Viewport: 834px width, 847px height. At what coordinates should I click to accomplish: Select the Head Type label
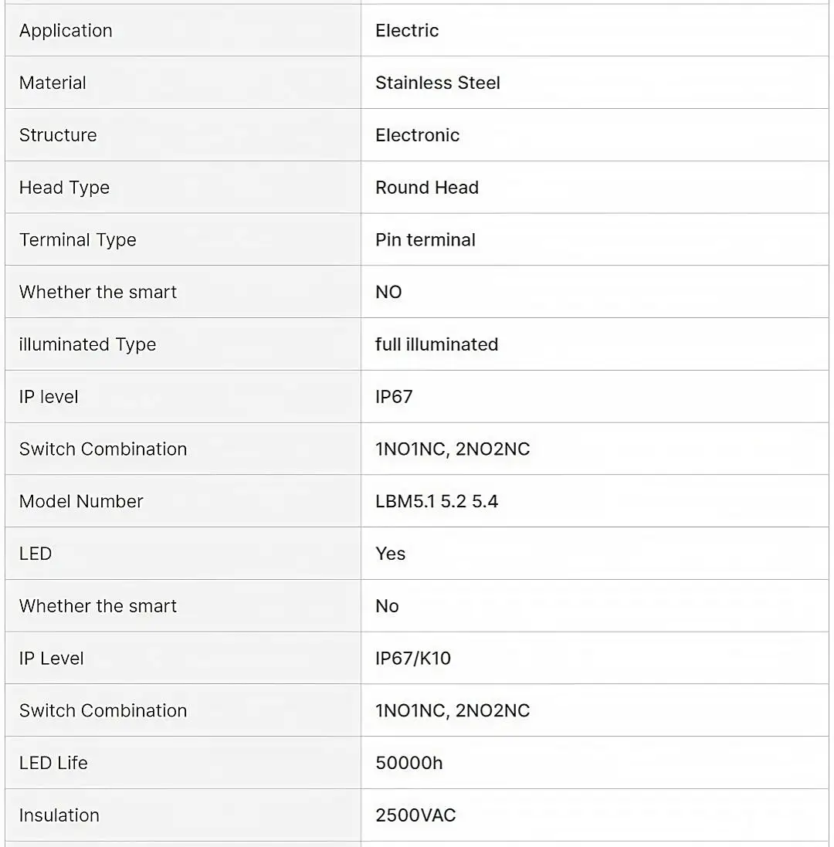pos(64,188)
